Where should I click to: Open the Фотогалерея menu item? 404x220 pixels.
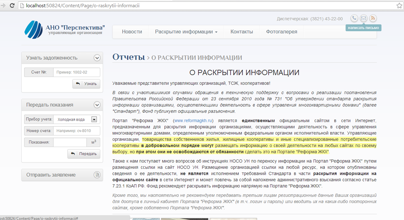[282, 32]
